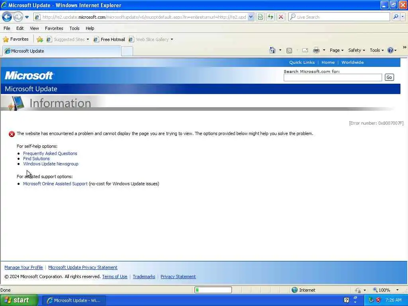This screenshot has width=408, height=306.
Task: Open the footer Privacy Statement link
Action: [178, 277]
